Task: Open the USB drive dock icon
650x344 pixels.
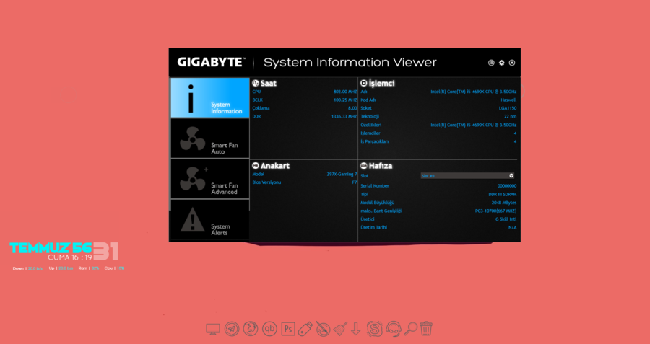Action: click(305, 329)
